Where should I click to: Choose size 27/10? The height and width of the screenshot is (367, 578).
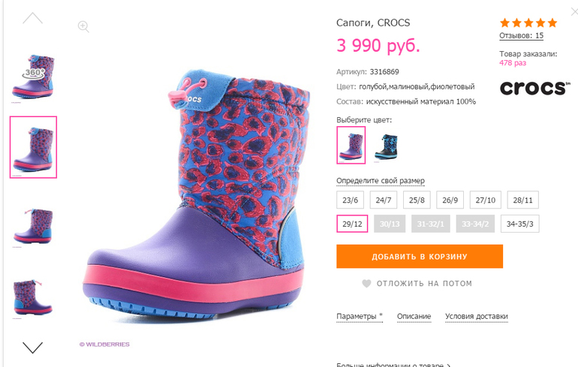486,200
